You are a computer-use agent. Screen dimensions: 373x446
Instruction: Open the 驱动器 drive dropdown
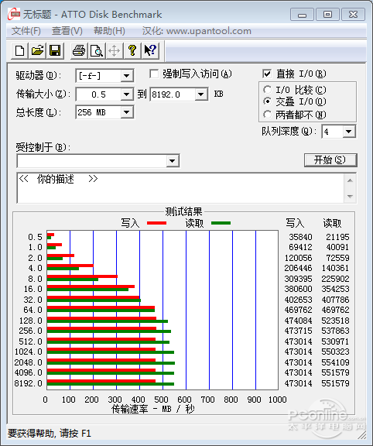[126, 76]
